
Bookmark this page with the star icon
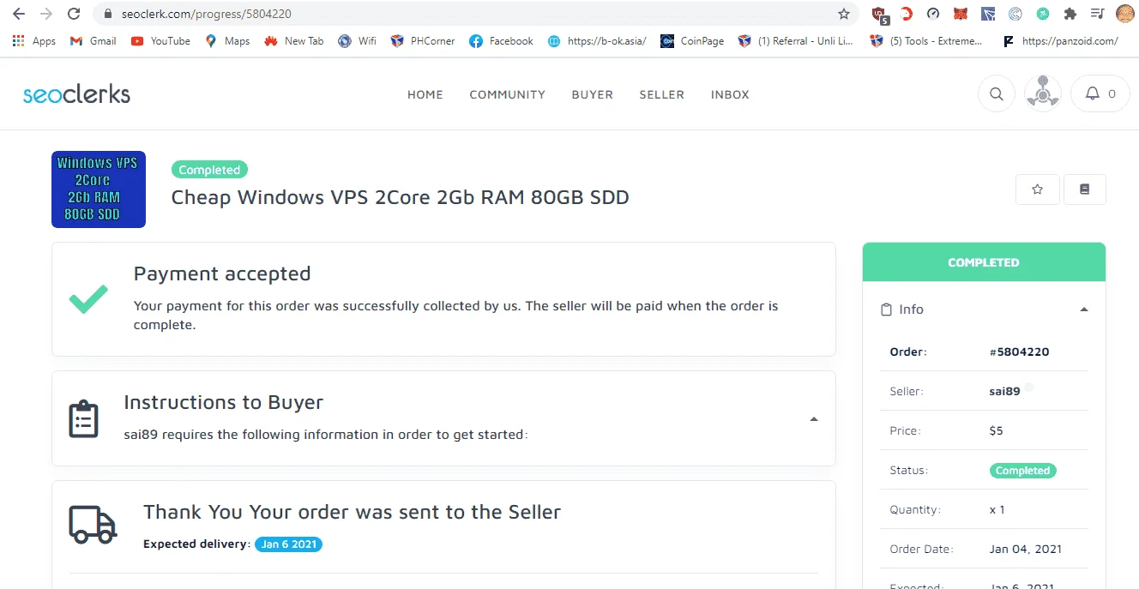(x=844, y=14)
